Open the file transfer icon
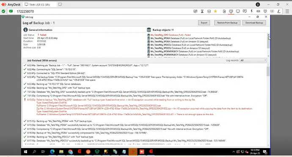The height and width of the screenshot is (157, 292). (224, 11)
